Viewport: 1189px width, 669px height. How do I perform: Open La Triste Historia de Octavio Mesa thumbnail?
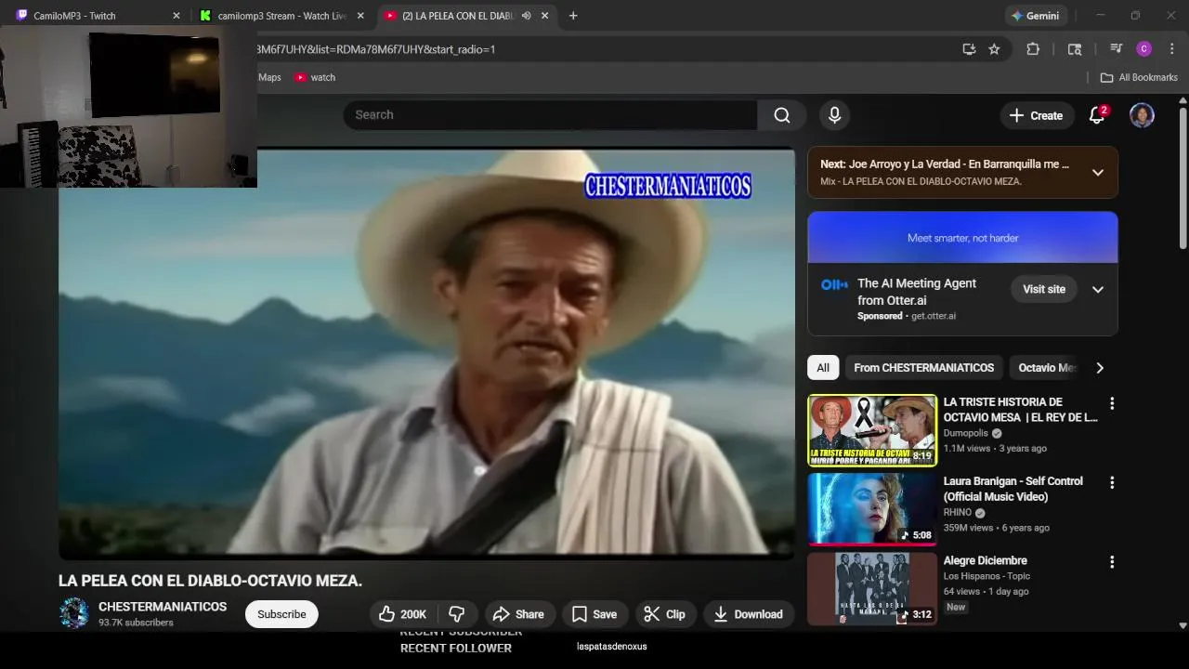[872, 430]
